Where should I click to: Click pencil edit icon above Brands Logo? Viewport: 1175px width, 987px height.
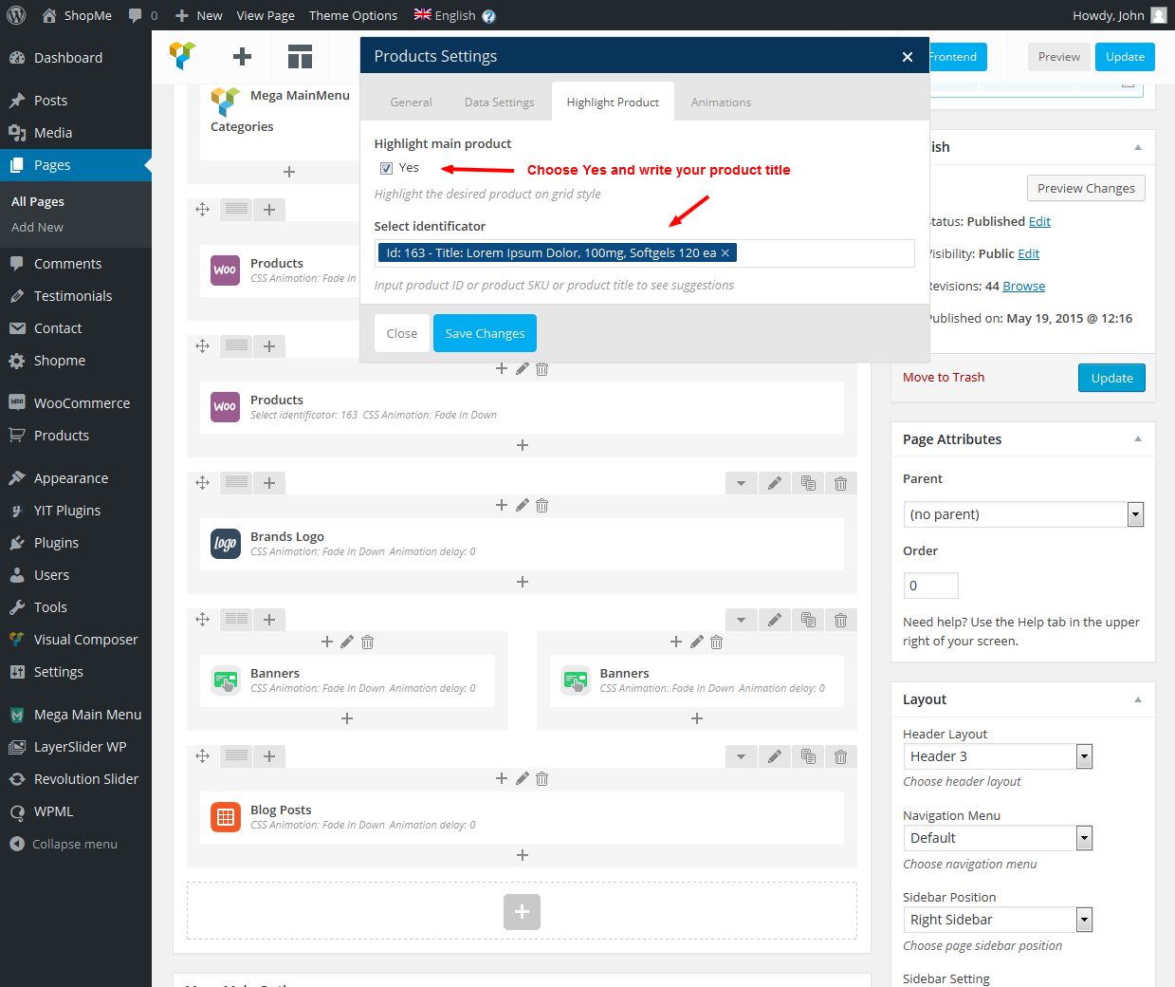pyautogui.click(x=522, y=506)
